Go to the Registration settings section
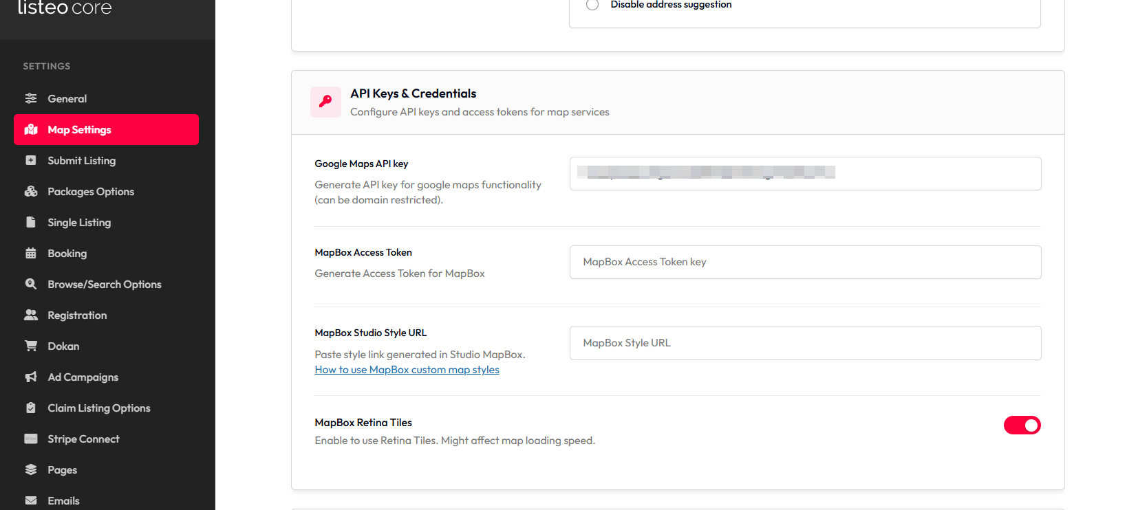1127x510 pixels. click(77, 315)
